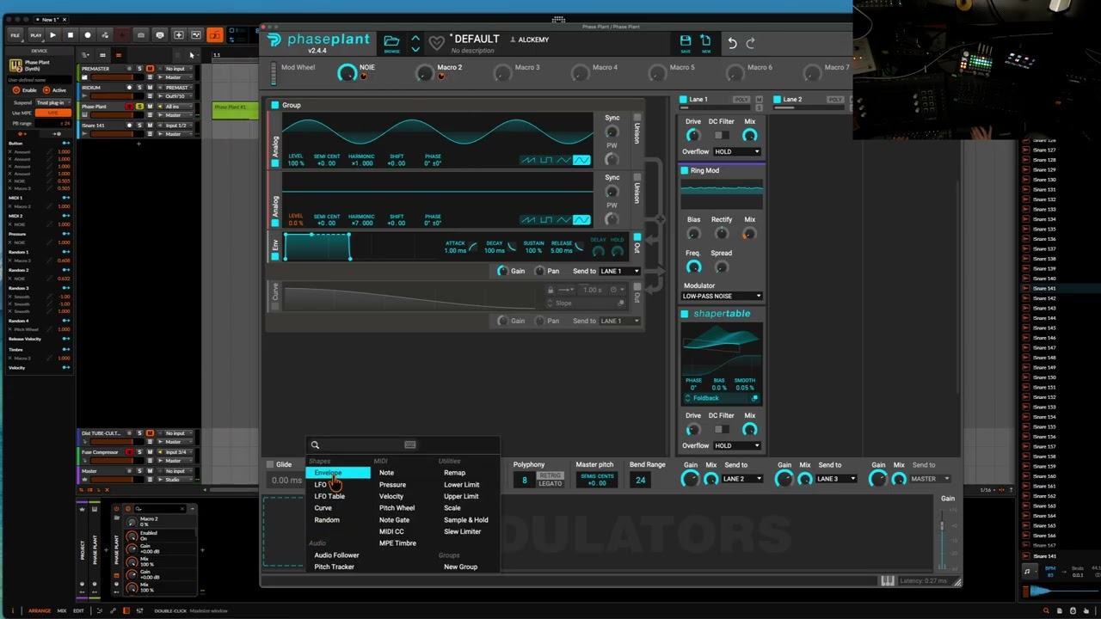Open the Env Send to LANE 1 dropdown
The width and height of the screenshot is (1101, 619).
point(619,272)
